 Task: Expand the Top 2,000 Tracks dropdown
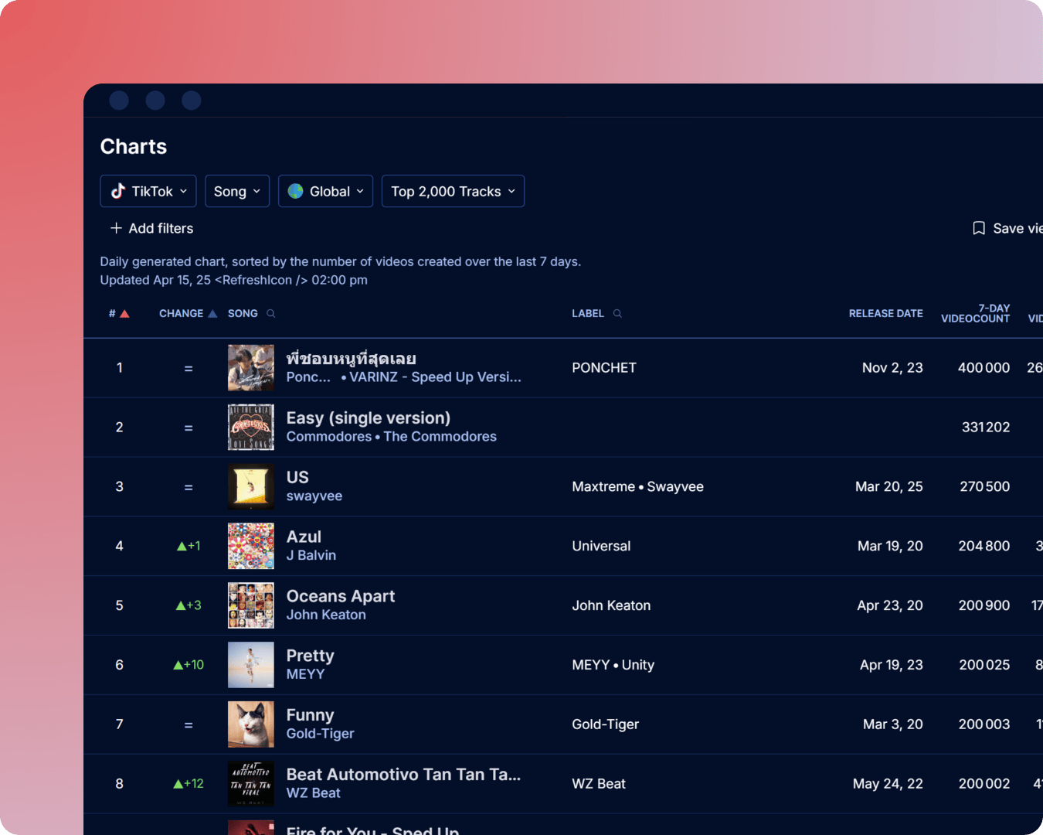click(453, 191)
